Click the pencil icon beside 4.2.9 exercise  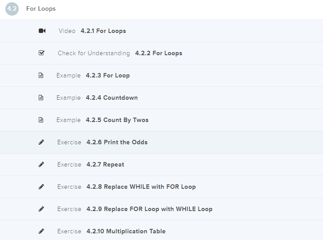(41, 209)
